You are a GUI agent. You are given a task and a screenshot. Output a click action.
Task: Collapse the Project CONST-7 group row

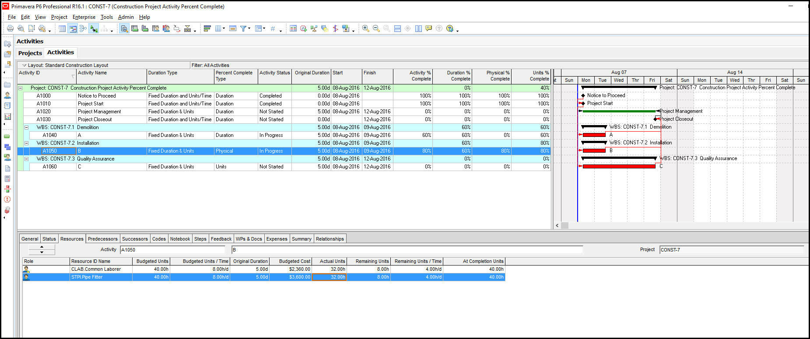tap(20, 88)
